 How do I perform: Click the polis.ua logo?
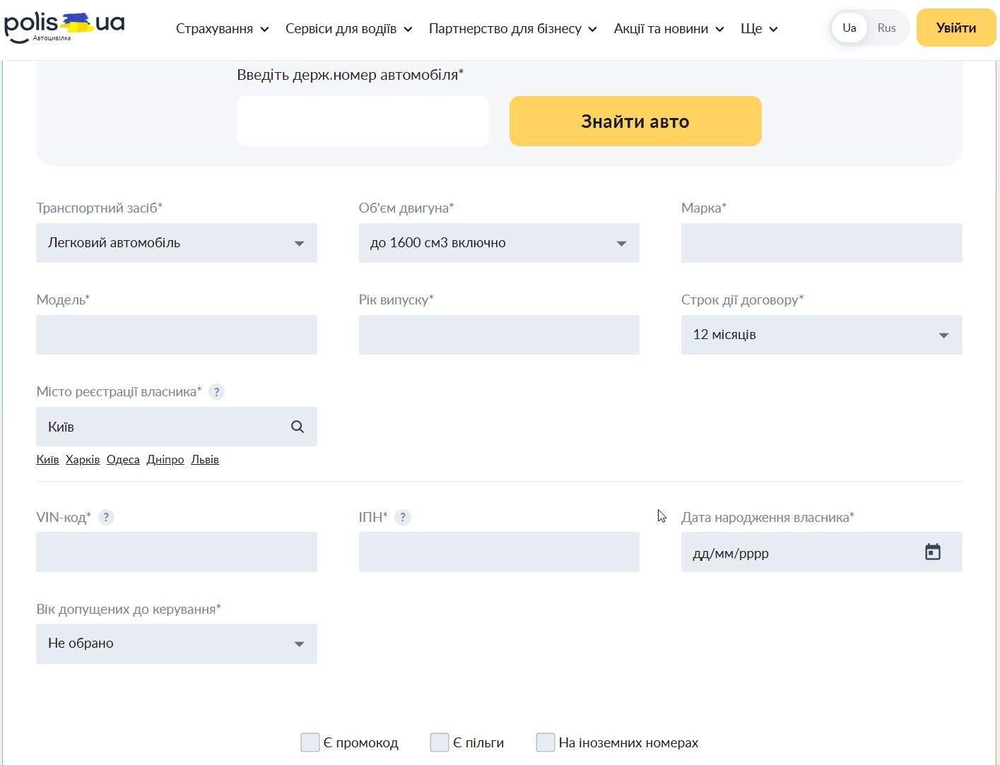64,27
